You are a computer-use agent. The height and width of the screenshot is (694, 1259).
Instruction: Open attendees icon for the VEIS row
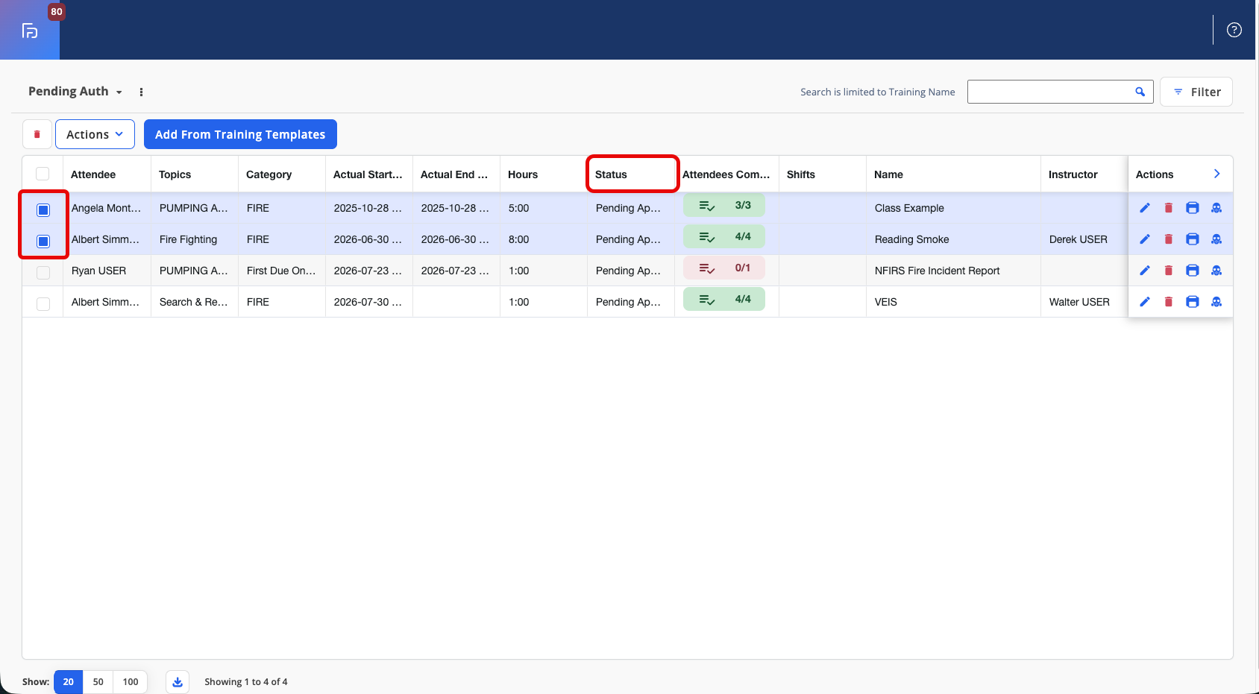[x=1216, y=302]
